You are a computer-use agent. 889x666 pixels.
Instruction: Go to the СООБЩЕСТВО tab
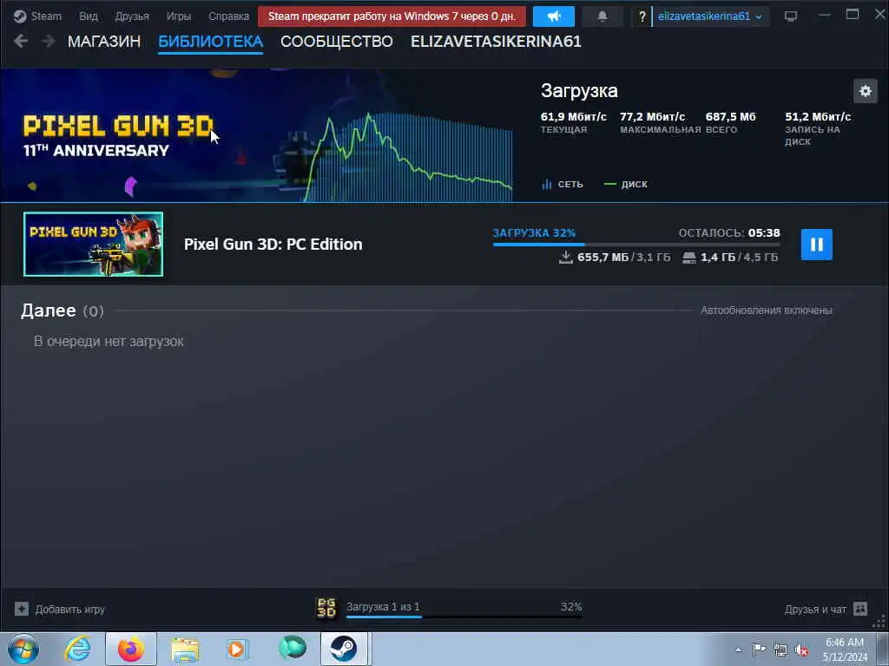click(337, 42)
